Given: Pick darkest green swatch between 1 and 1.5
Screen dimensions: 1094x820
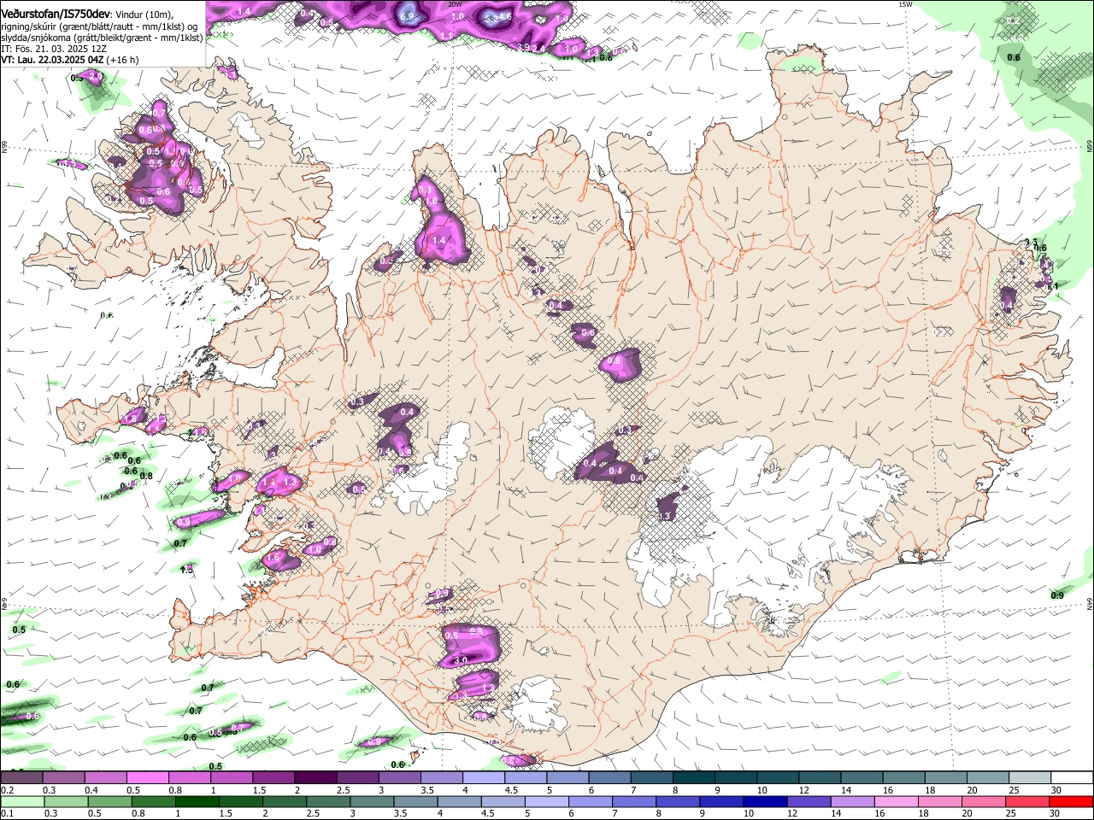Looking at the screenshot, I should (198, 801).
